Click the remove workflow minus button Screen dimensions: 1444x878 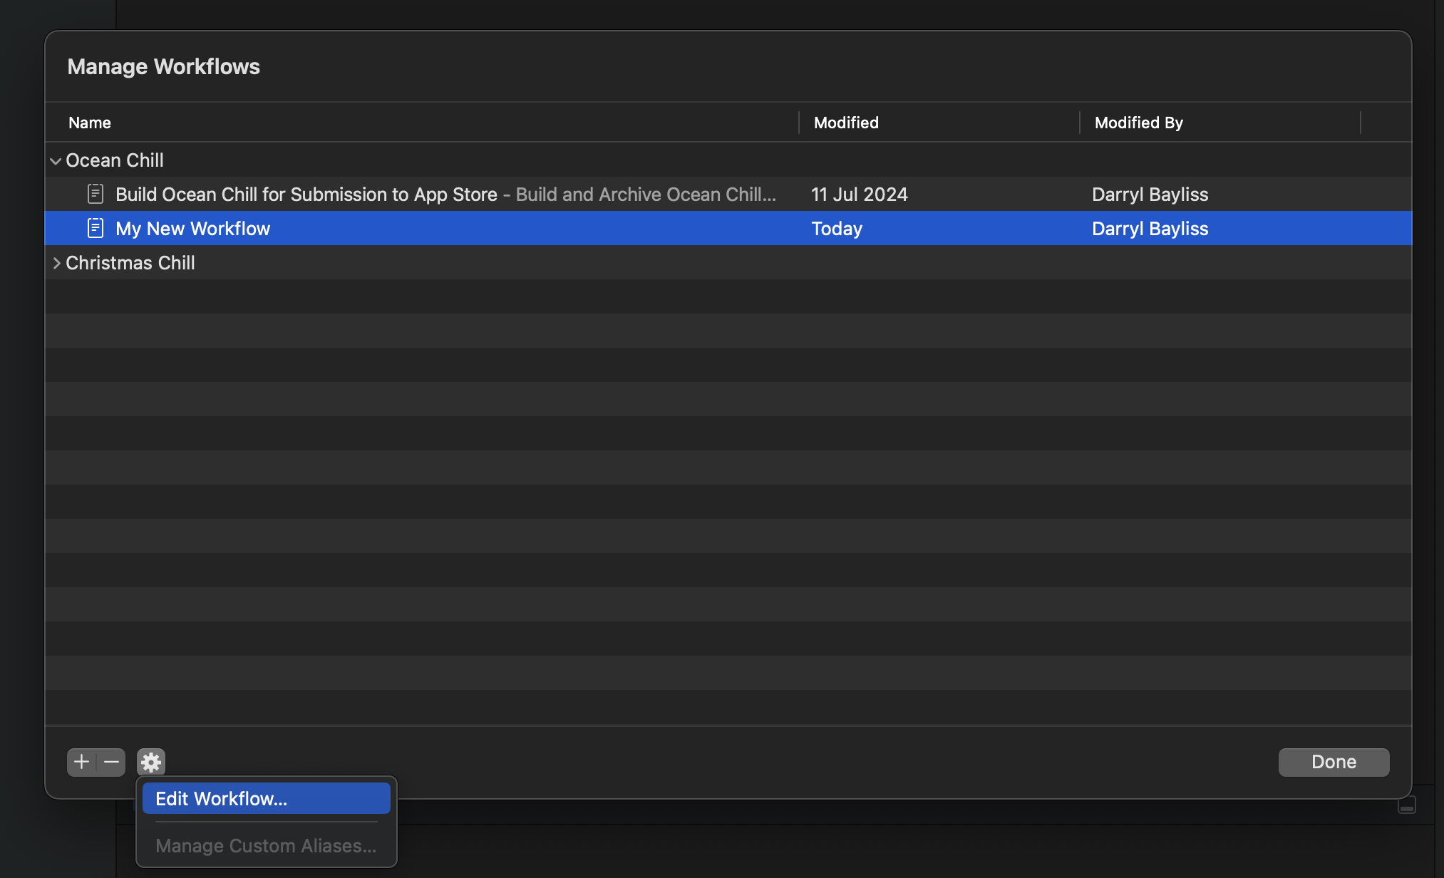click(111, 762)
